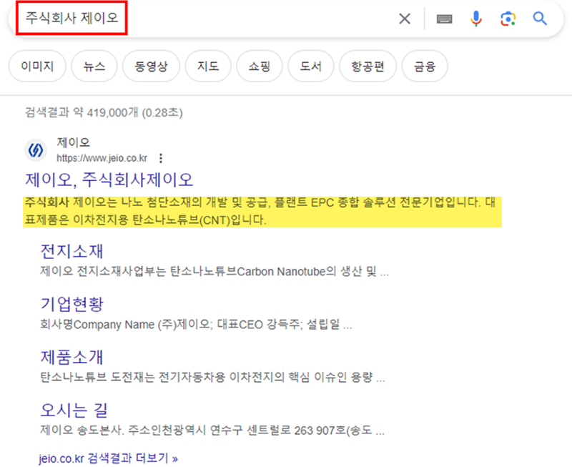The width and height of the screenshot is (572, 467).
Task: Open Google Lens image search icon
Action: tap(508, 19)
